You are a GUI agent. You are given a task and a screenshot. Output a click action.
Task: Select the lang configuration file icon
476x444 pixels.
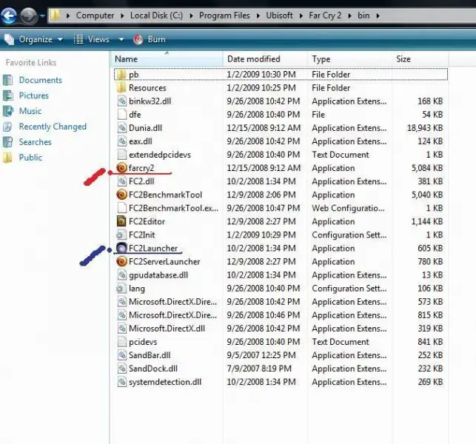click(x=121, y=289)
